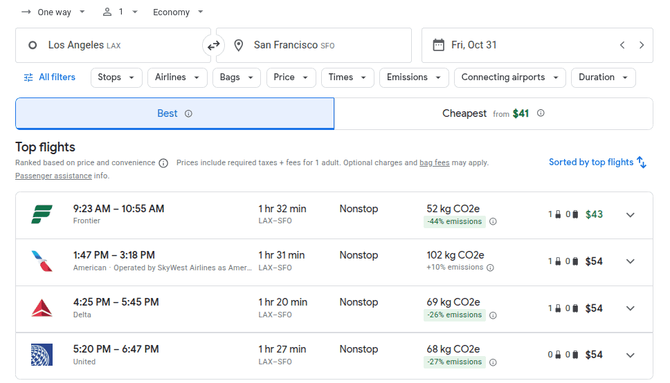Go to previous departure date

[x=622, y=45]
